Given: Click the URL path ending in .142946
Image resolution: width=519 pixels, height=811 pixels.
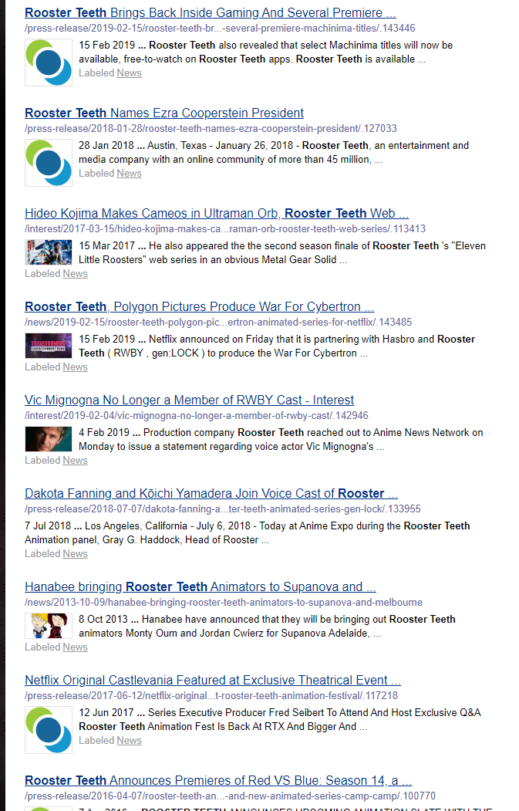Looking at the screenshot, I should click(197, 415).
